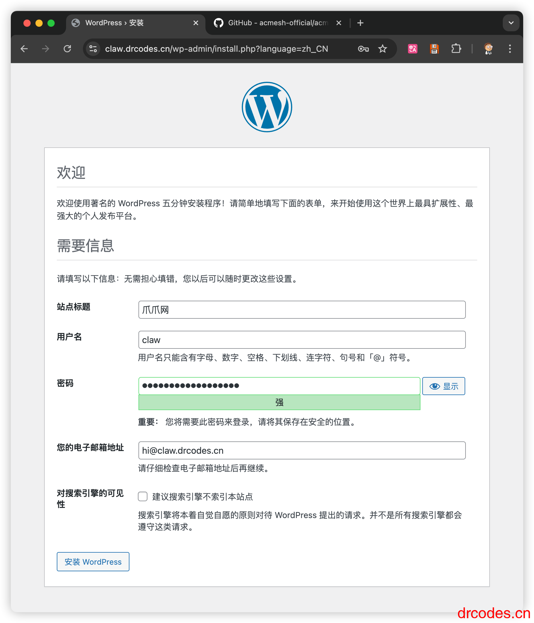Click the yellow window minimize button
534x623 pixels.
click(39, 23)
